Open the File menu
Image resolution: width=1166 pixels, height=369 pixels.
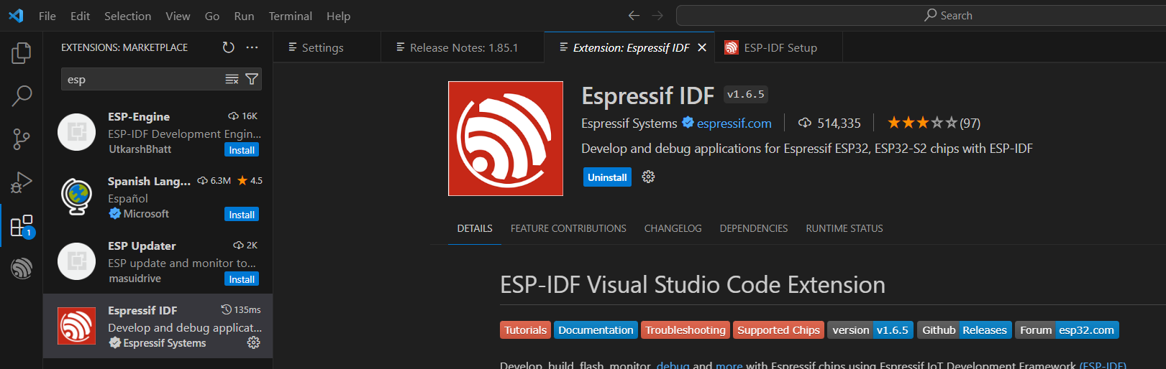tap(47, 16)
